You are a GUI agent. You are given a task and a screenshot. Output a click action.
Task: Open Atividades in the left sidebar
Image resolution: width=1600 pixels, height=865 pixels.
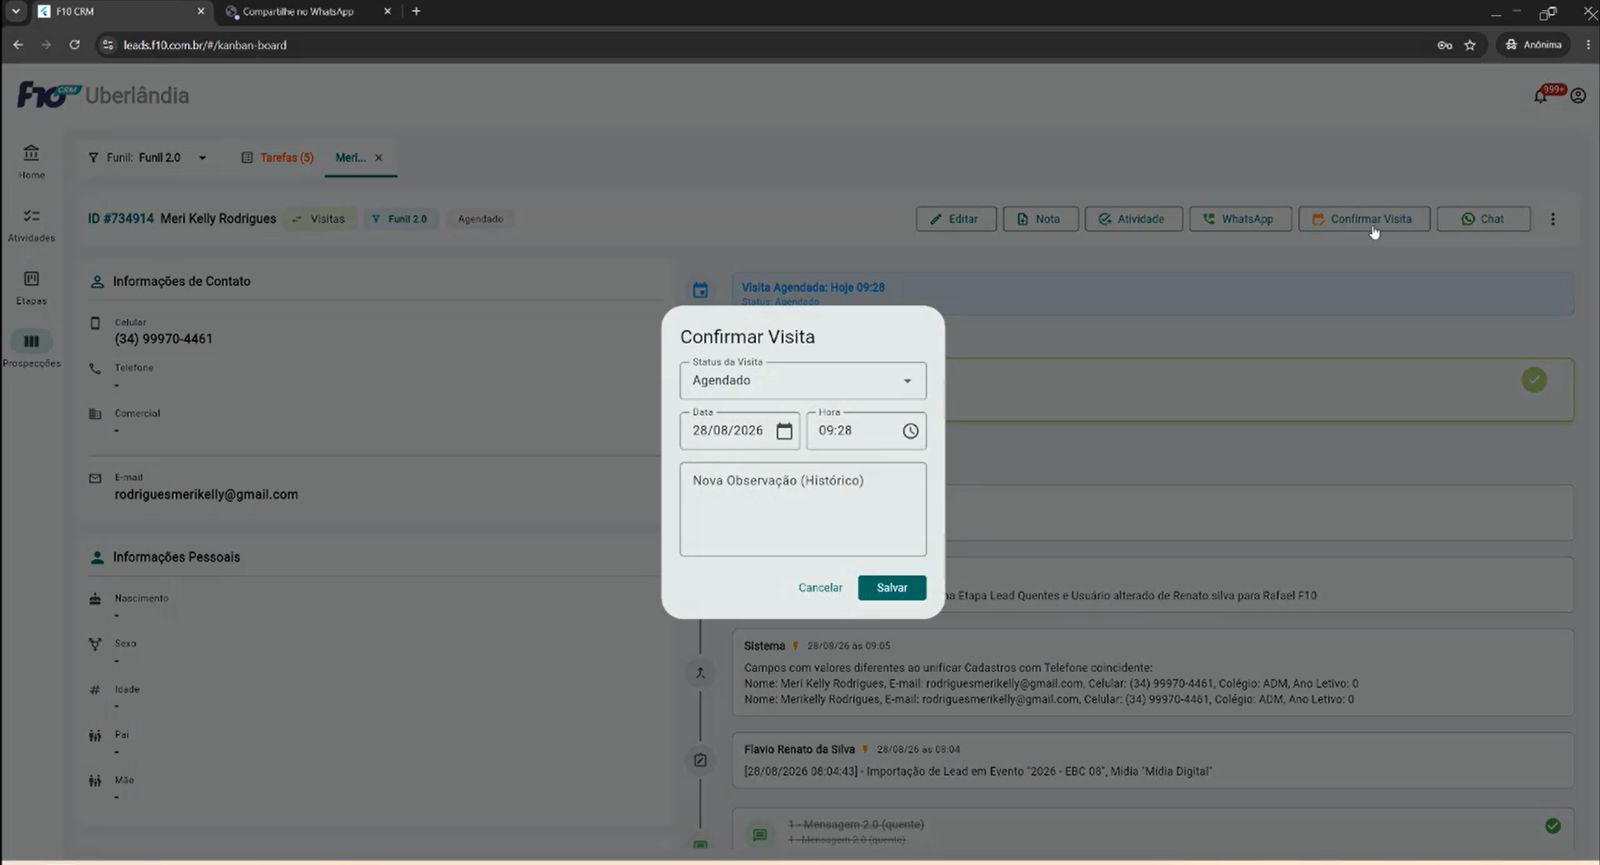pos(31,225)
